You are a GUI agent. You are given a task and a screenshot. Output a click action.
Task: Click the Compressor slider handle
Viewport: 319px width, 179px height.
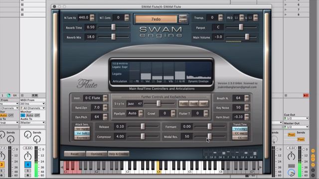coord(143,136)
